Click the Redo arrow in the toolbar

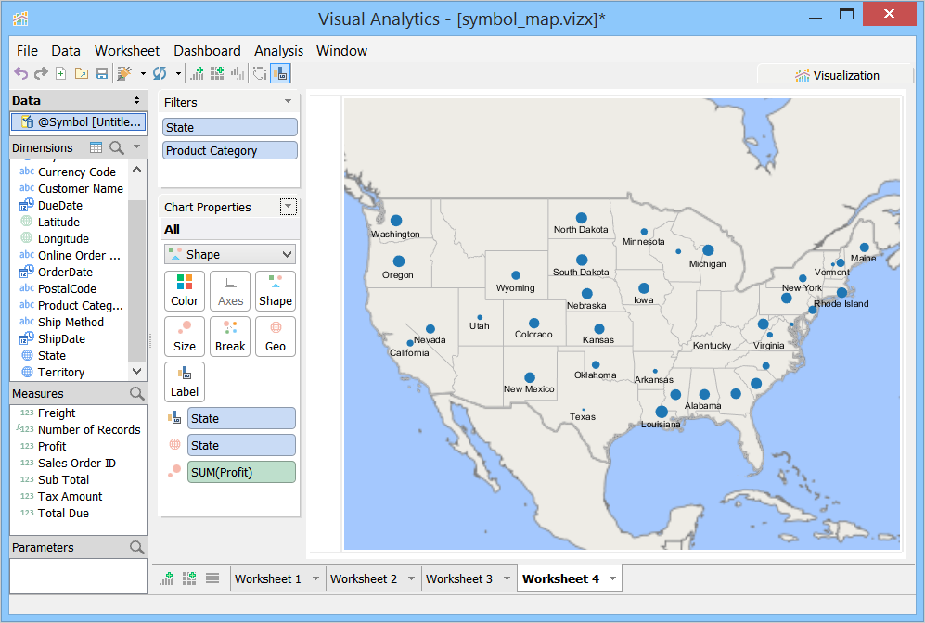pyautogui.click(x=41, y=73)
